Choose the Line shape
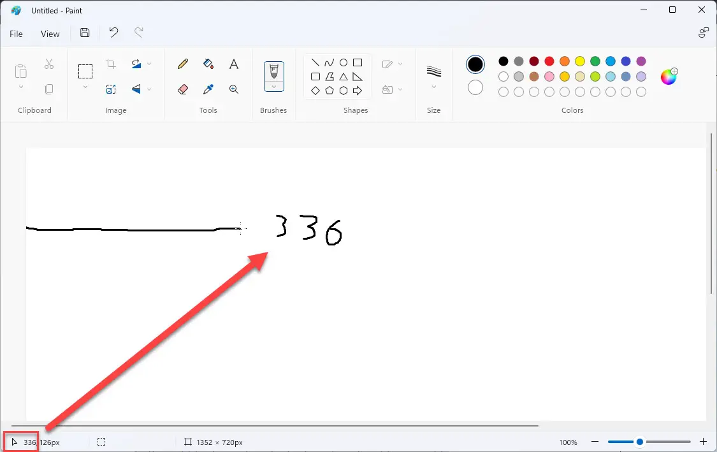This screenshot has width=717, height=452. [315, 62]
